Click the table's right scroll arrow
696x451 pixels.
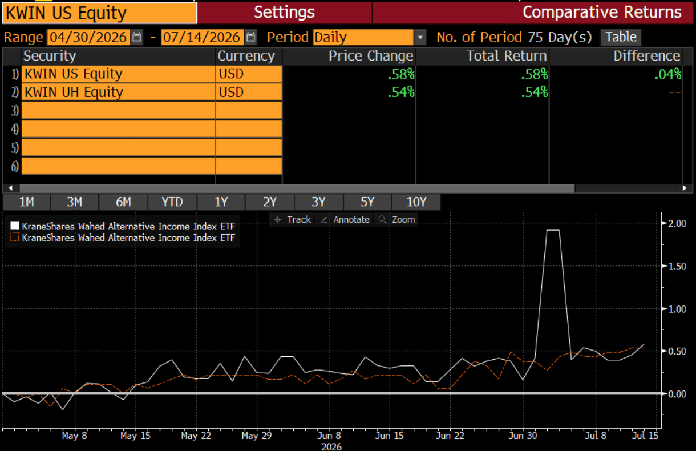tap(685, 188)
